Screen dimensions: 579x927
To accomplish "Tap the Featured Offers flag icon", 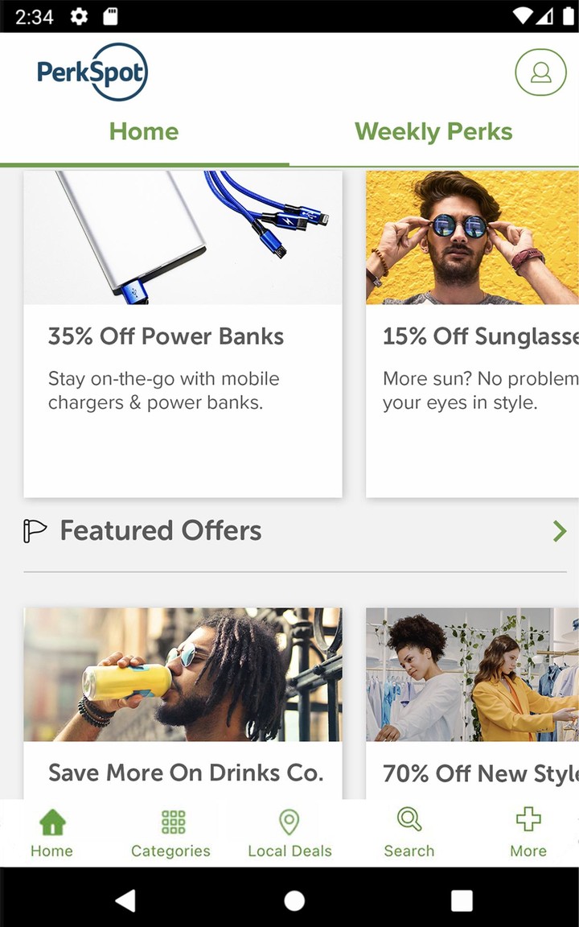I will [35, 531].
